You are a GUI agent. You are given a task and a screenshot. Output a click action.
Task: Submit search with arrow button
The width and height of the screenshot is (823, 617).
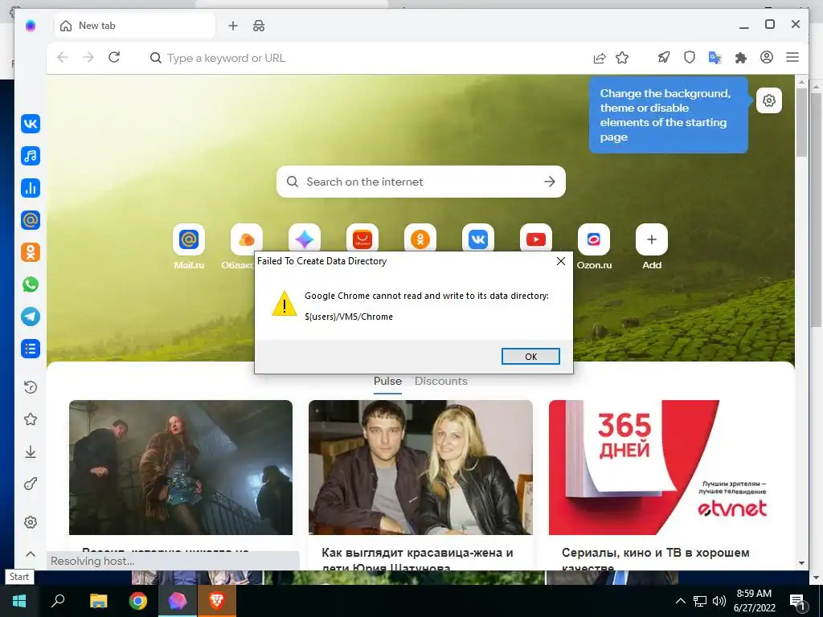(x=550, y=182)
